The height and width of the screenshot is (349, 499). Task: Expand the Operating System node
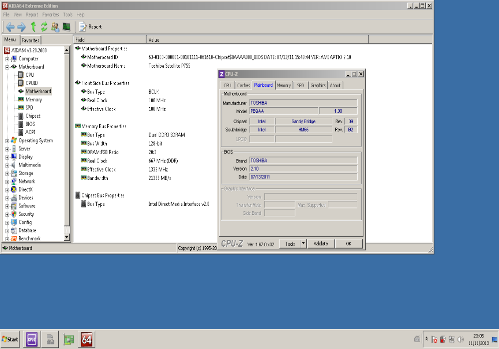point(7,141)
